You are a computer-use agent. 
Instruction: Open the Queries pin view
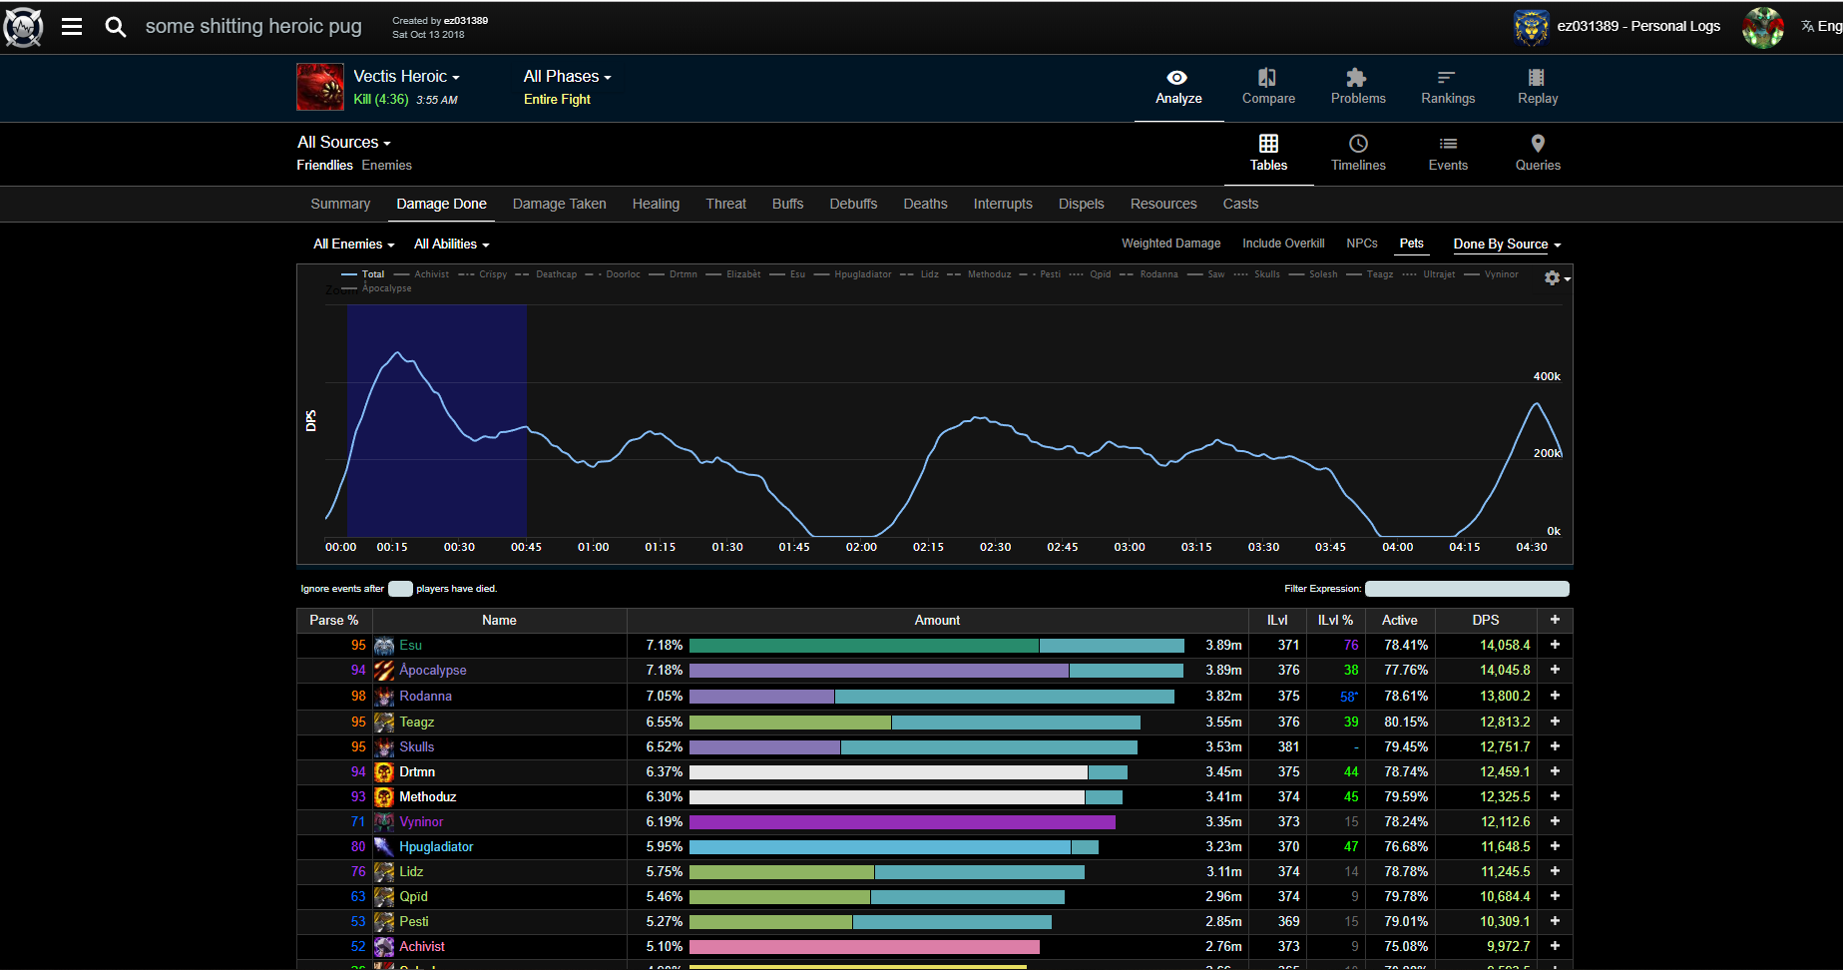[1538, 144]
